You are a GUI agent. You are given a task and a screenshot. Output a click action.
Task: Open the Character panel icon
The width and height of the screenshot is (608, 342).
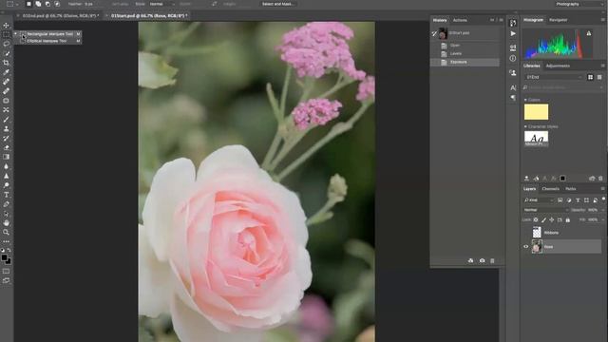(513, 88)
